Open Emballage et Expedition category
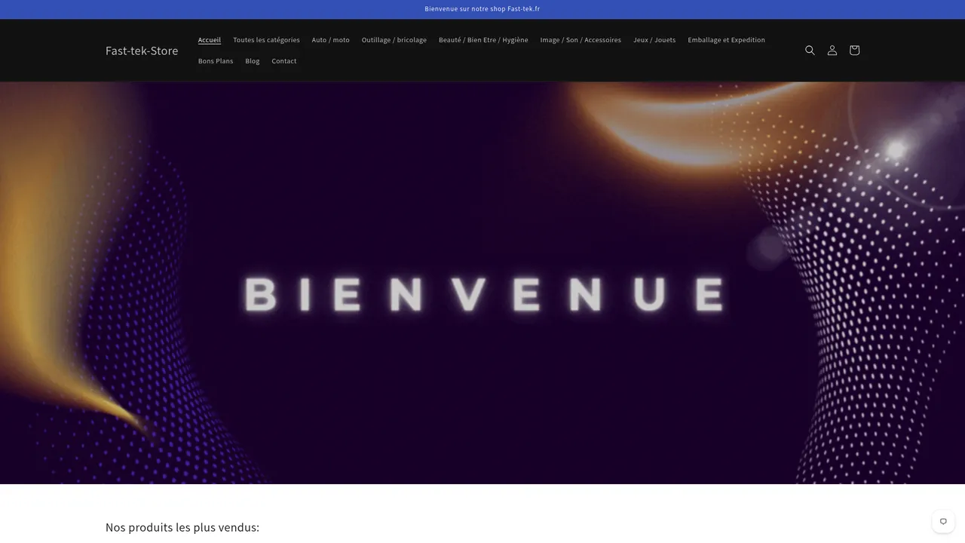The width and height of the screenshot is (965, 543). pos(726,40)
